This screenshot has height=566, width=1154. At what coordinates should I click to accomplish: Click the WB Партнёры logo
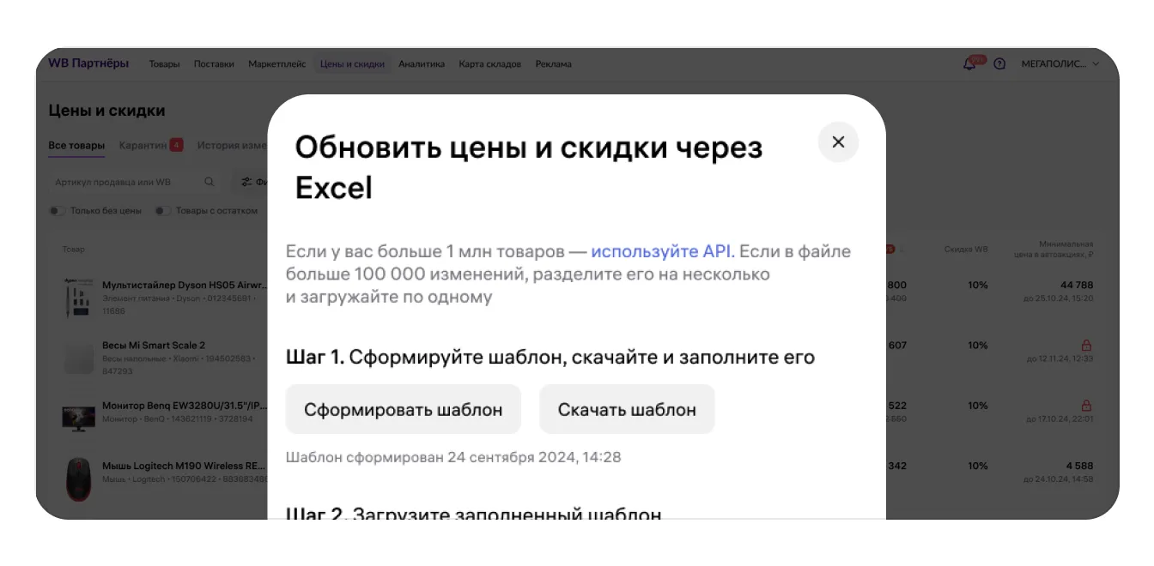[88, 63]
